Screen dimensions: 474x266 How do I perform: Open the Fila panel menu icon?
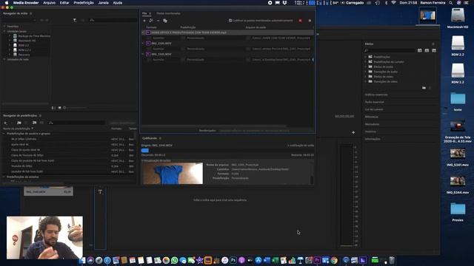pos(150,13)
